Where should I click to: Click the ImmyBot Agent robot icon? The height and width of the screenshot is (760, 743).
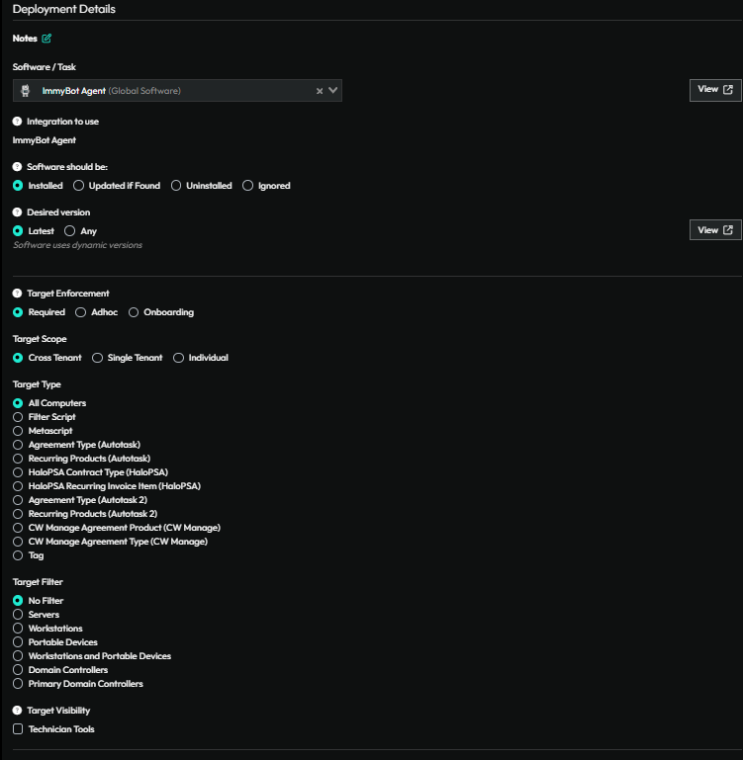pos(26,91)
